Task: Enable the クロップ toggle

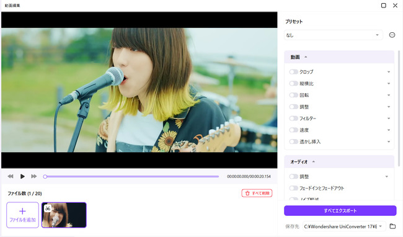Action: pos(293,72)
